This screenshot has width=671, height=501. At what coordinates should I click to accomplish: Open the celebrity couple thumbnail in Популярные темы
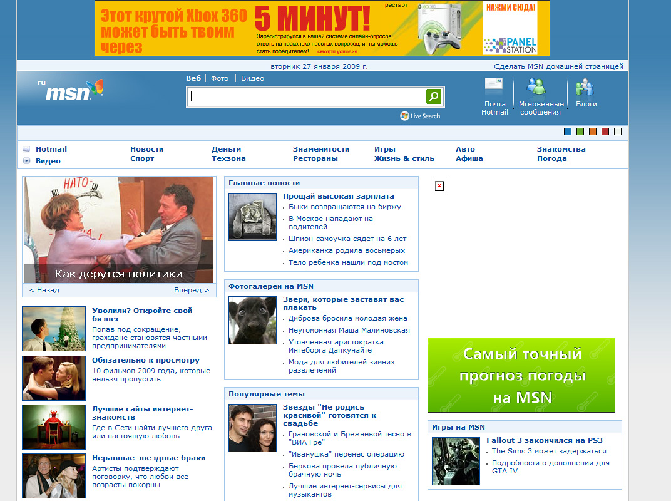coord(252,428)
